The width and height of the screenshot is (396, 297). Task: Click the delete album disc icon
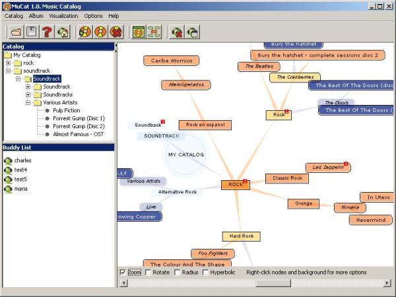coord(116,32)
